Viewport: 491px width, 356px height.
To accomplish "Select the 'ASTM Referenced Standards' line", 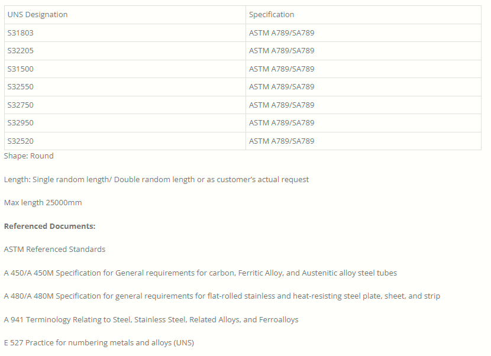I will pyautogui.click(x=54, y=250).
